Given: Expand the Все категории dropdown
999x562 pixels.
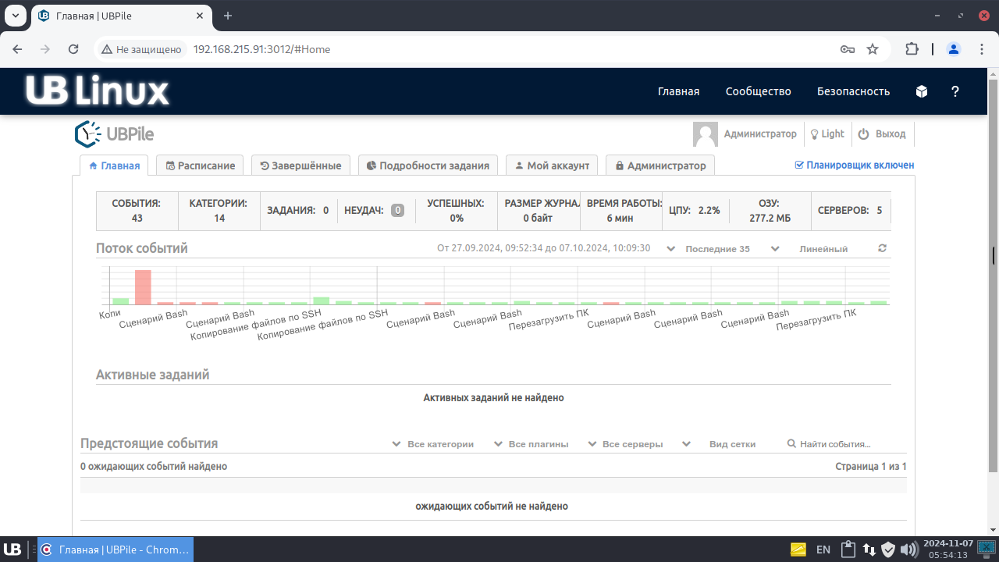Looking at the screenshot, I should tap(441, 443).
